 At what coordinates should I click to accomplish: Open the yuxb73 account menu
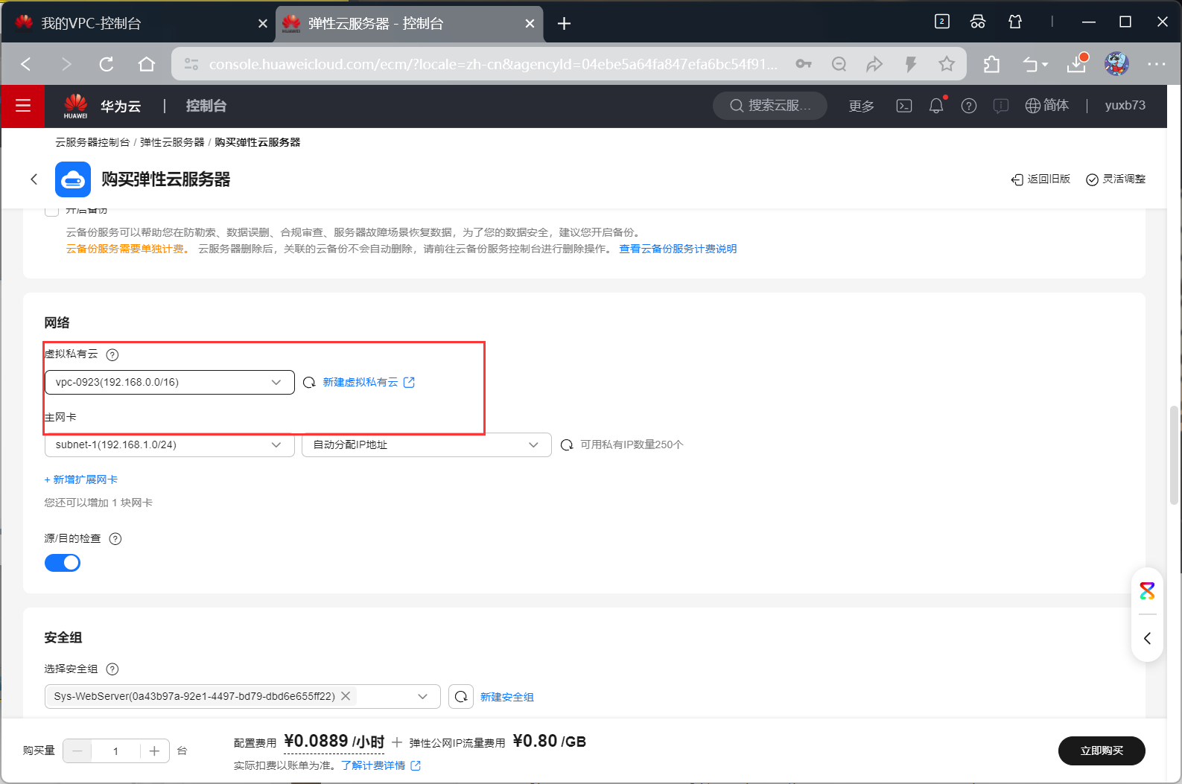click(1125, 106)
